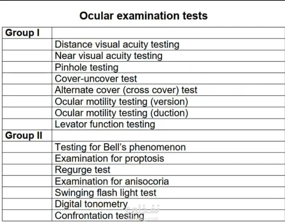Select the Digital tonometry cell
This screenshot has height=222, width=285.
[x=168, y=204]
